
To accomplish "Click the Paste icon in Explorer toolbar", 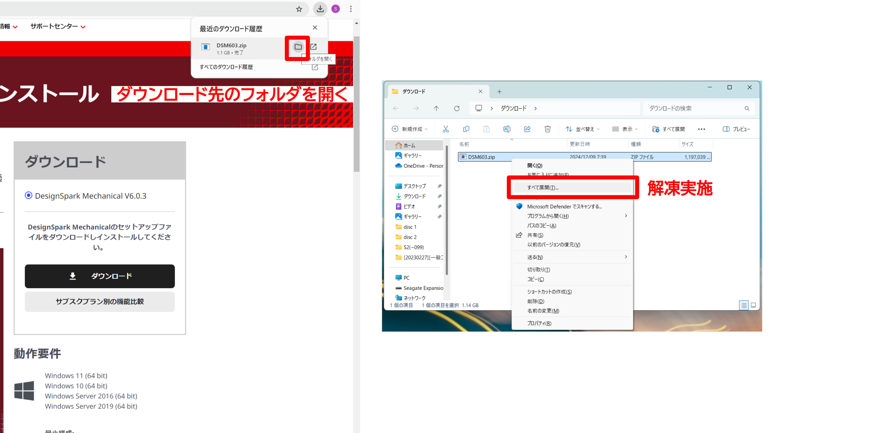I will 486,129.
